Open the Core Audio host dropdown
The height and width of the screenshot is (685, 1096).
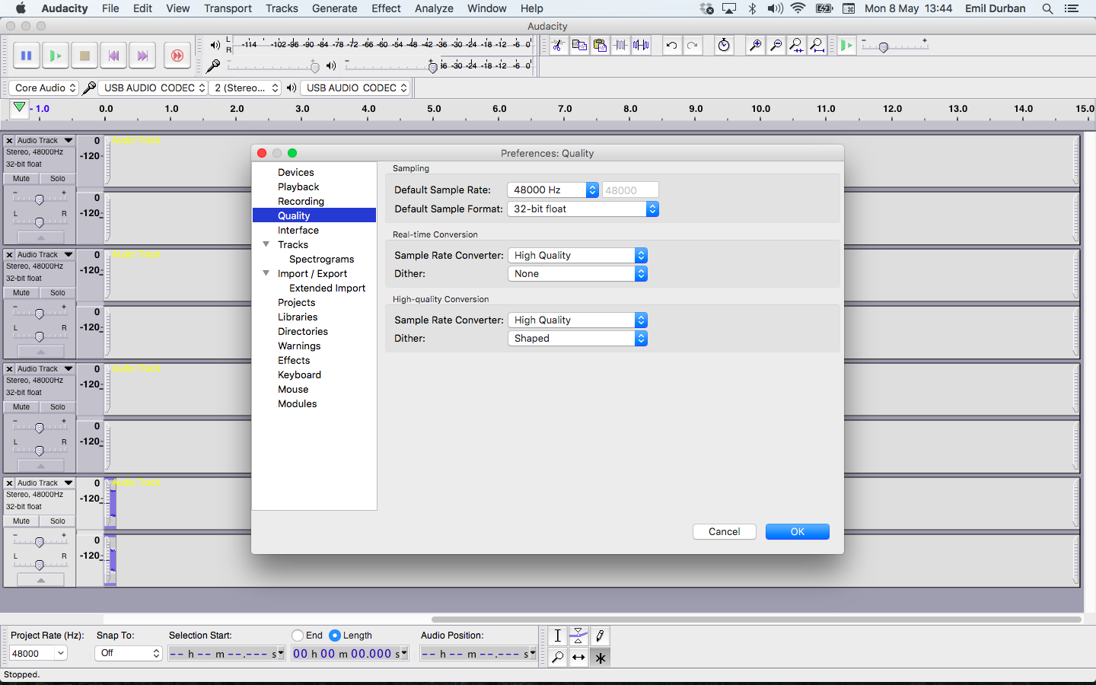tap(44, 88)
